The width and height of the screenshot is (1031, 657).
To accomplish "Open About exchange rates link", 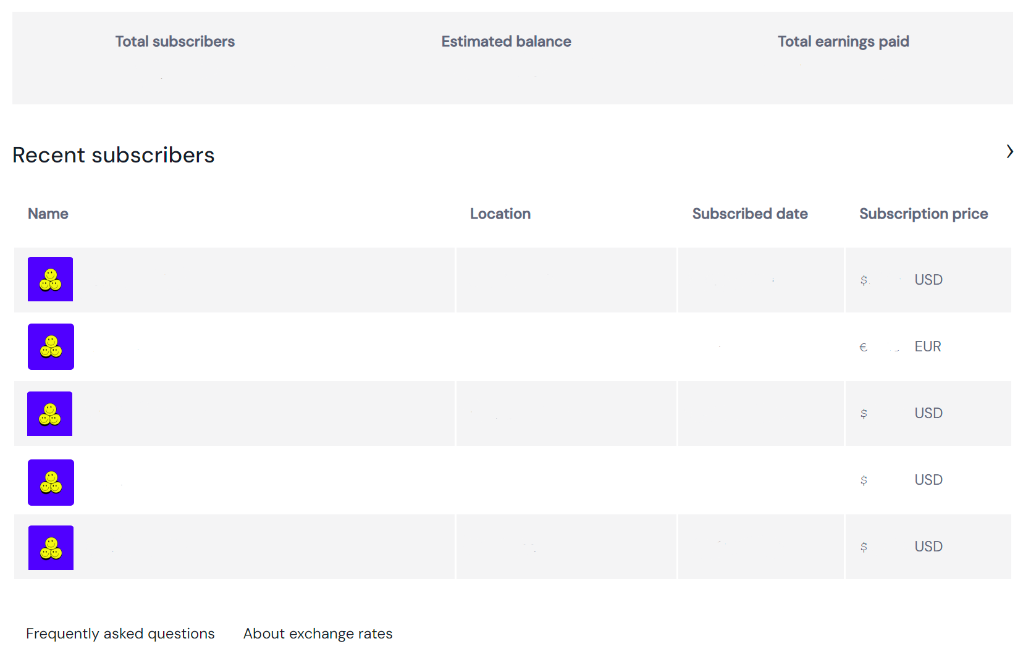I will 318,634.
